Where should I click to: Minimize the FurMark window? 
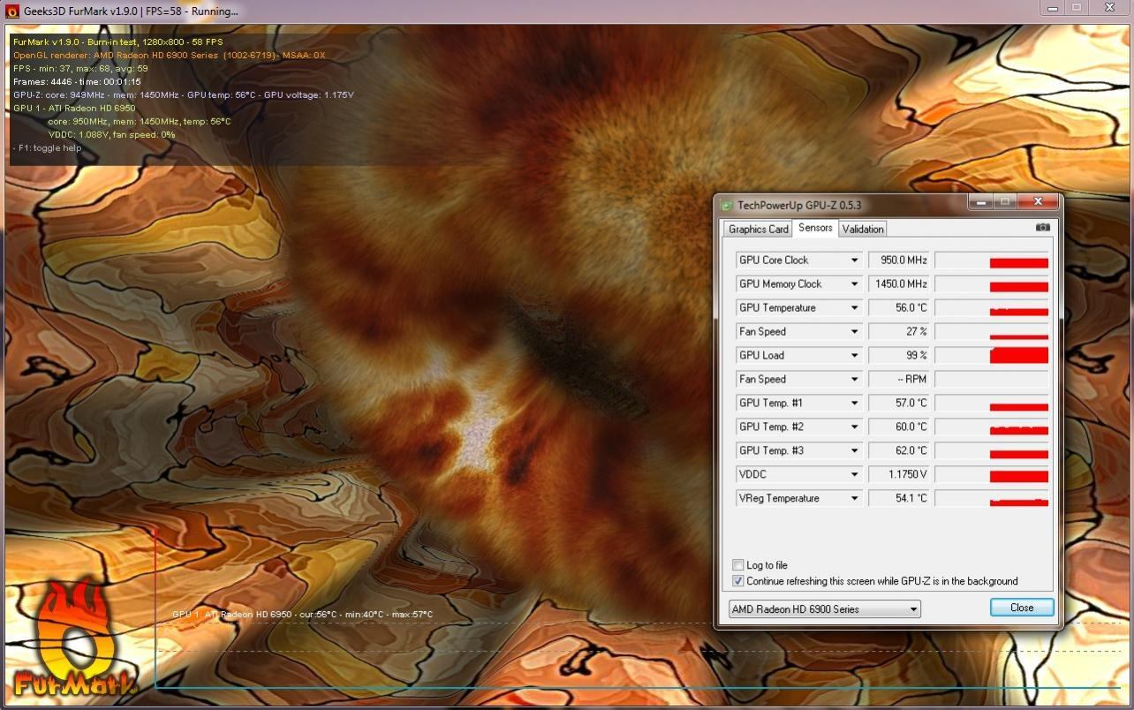1051,8
